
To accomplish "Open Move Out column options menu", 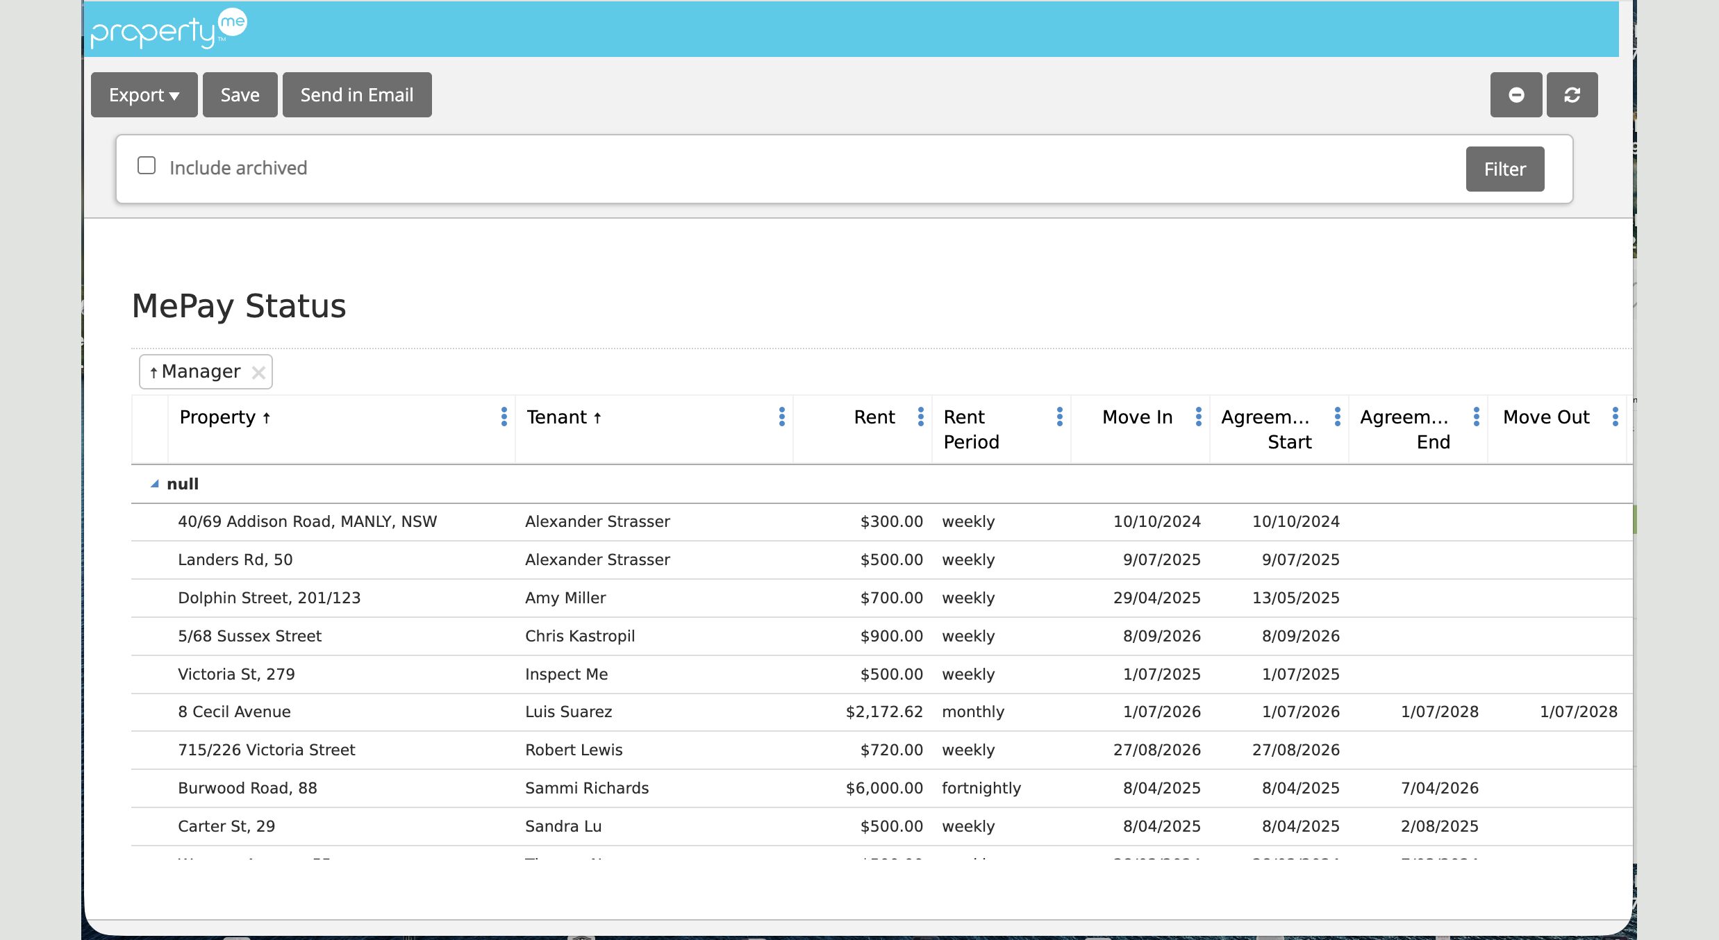I will point(1616,417).
